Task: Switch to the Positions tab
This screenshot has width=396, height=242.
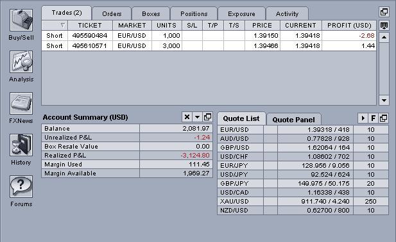Action: (194, 14)
